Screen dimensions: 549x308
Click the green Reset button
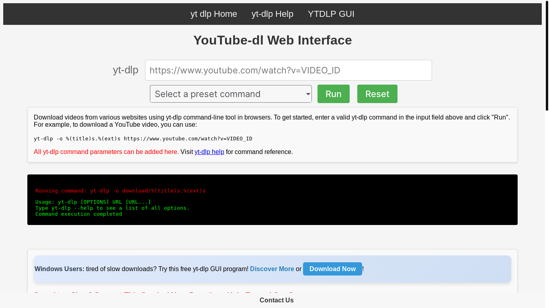coord(377,94)
